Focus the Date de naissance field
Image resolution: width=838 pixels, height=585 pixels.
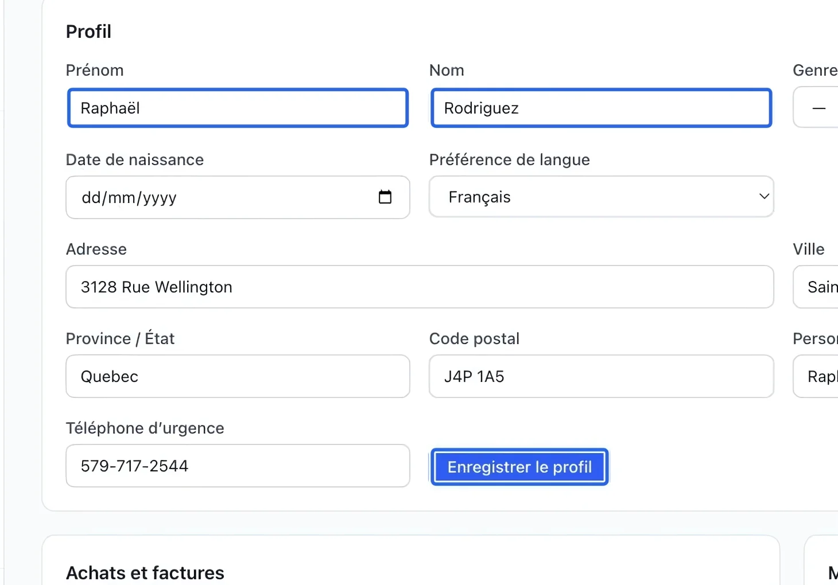[x=238, y=197]
